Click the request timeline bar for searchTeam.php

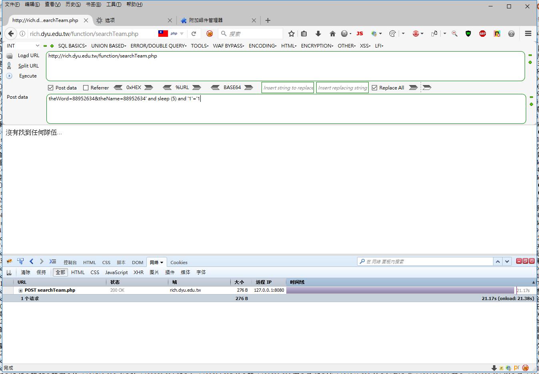[x=401, y=290]
